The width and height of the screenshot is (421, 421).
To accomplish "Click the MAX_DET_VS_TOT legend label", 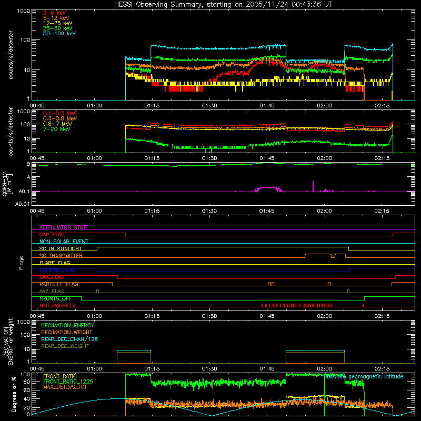I will 65,387.
